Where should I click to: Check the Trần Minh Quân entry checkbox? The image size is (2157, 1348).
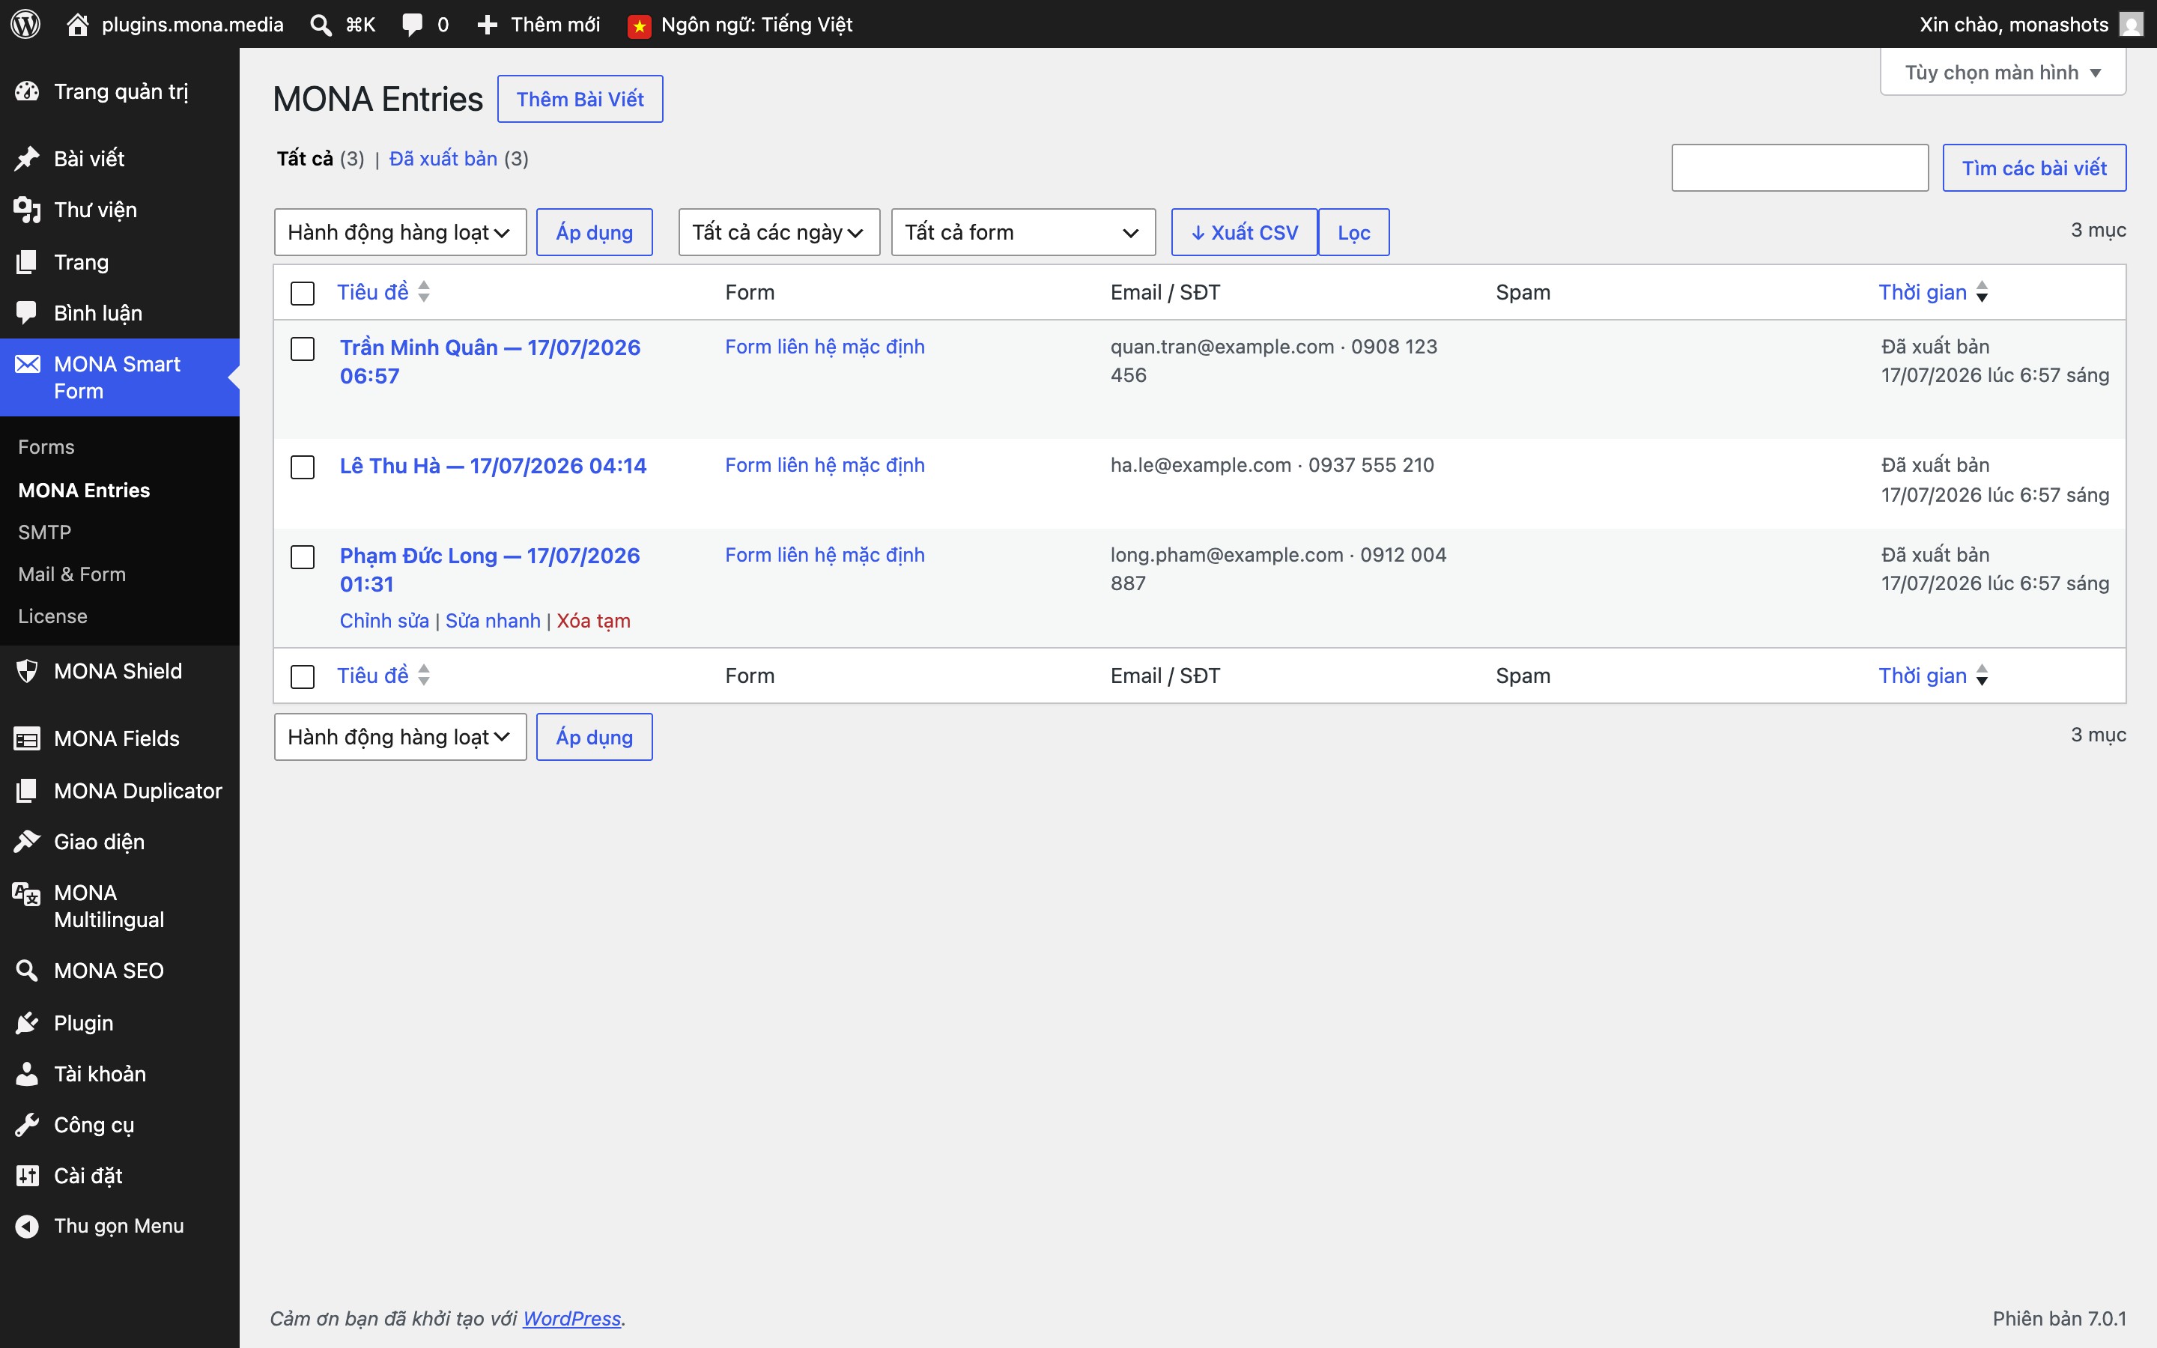(303, 348)
